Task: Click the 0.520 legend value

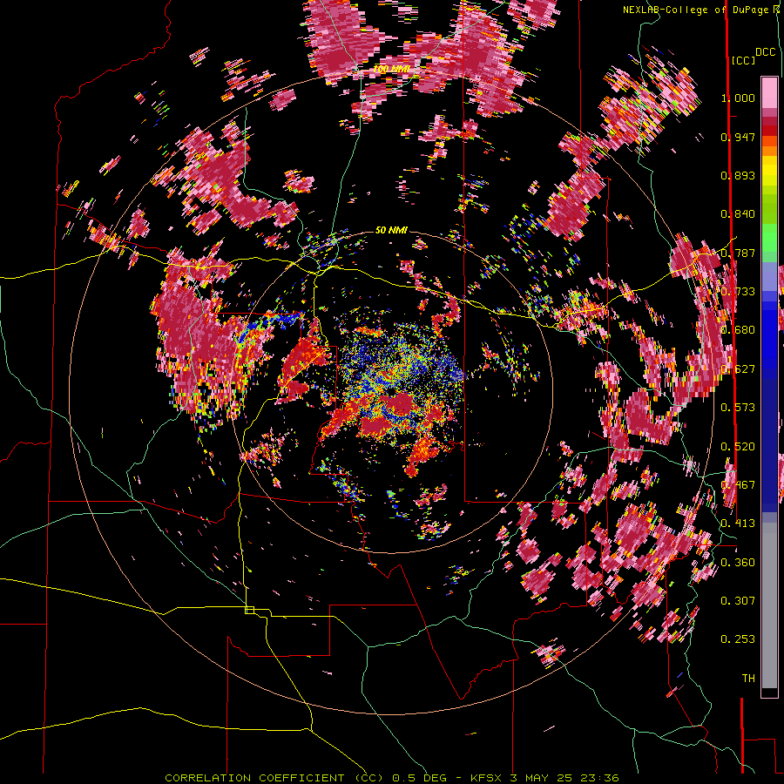Action: [738, 447]
